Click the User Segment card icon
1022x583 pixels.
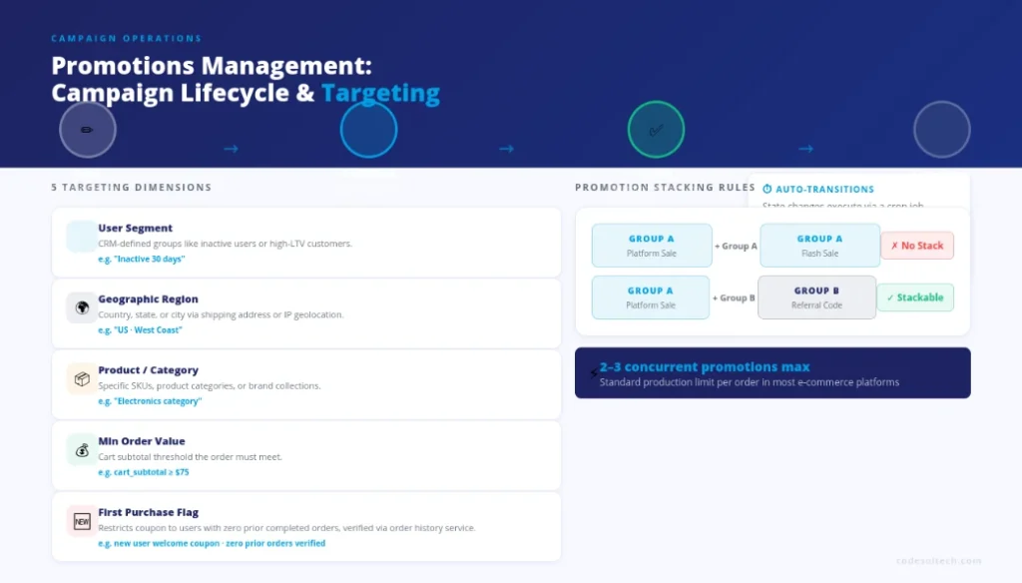(80, 237)
